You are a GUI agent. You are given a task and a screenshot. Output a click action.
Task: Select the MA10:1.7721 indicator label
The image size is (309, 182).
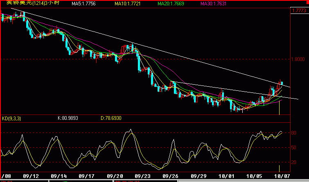tap(128, 4)
